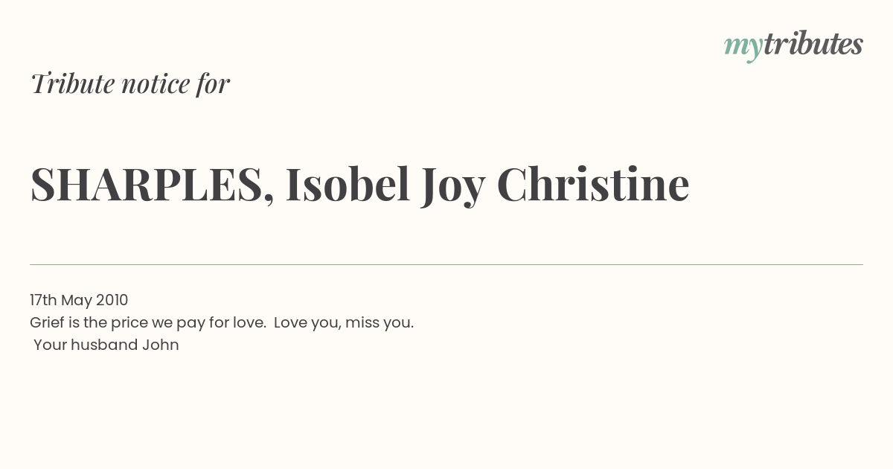Click "Grief is the price we pay for love."
This screenshot has height=469, width=893.
[x=148, y=323]
